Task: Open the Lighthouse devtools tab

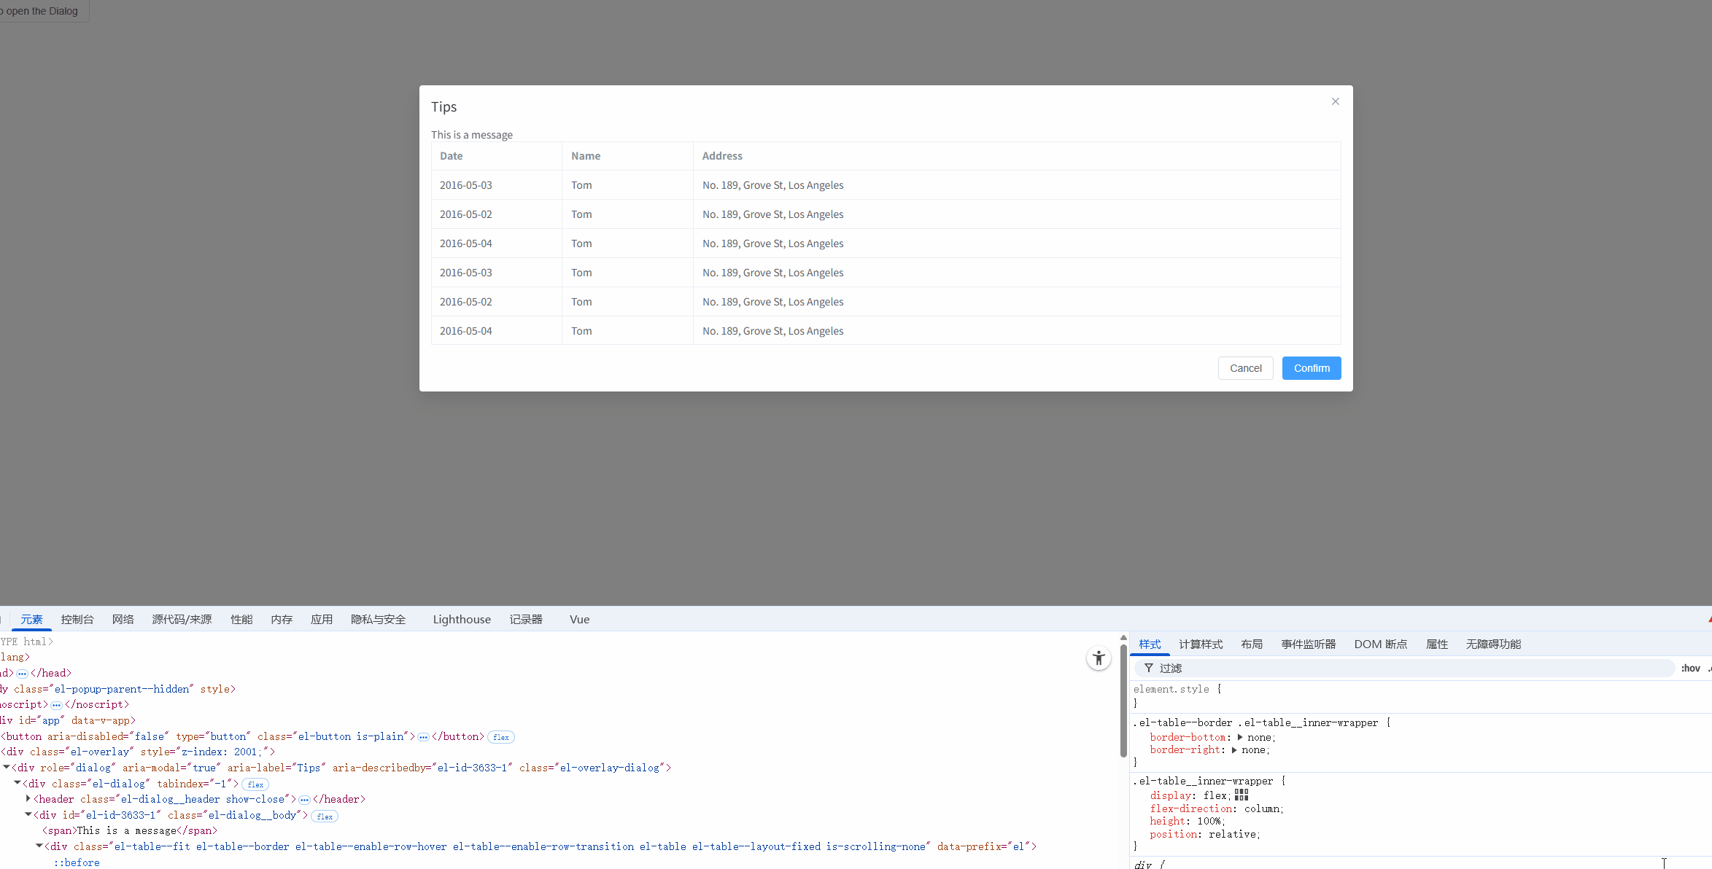Action: 462,619
